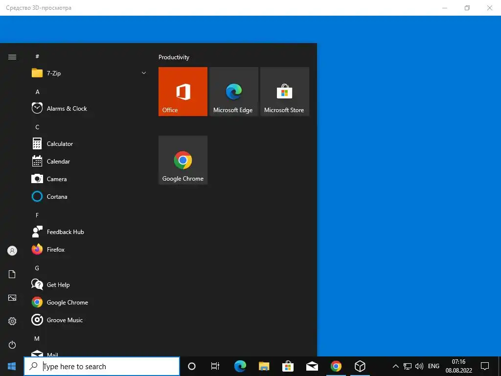This screenshot has width=501, height=376.
Task: Open the user account icon
Action: point(12,251)
